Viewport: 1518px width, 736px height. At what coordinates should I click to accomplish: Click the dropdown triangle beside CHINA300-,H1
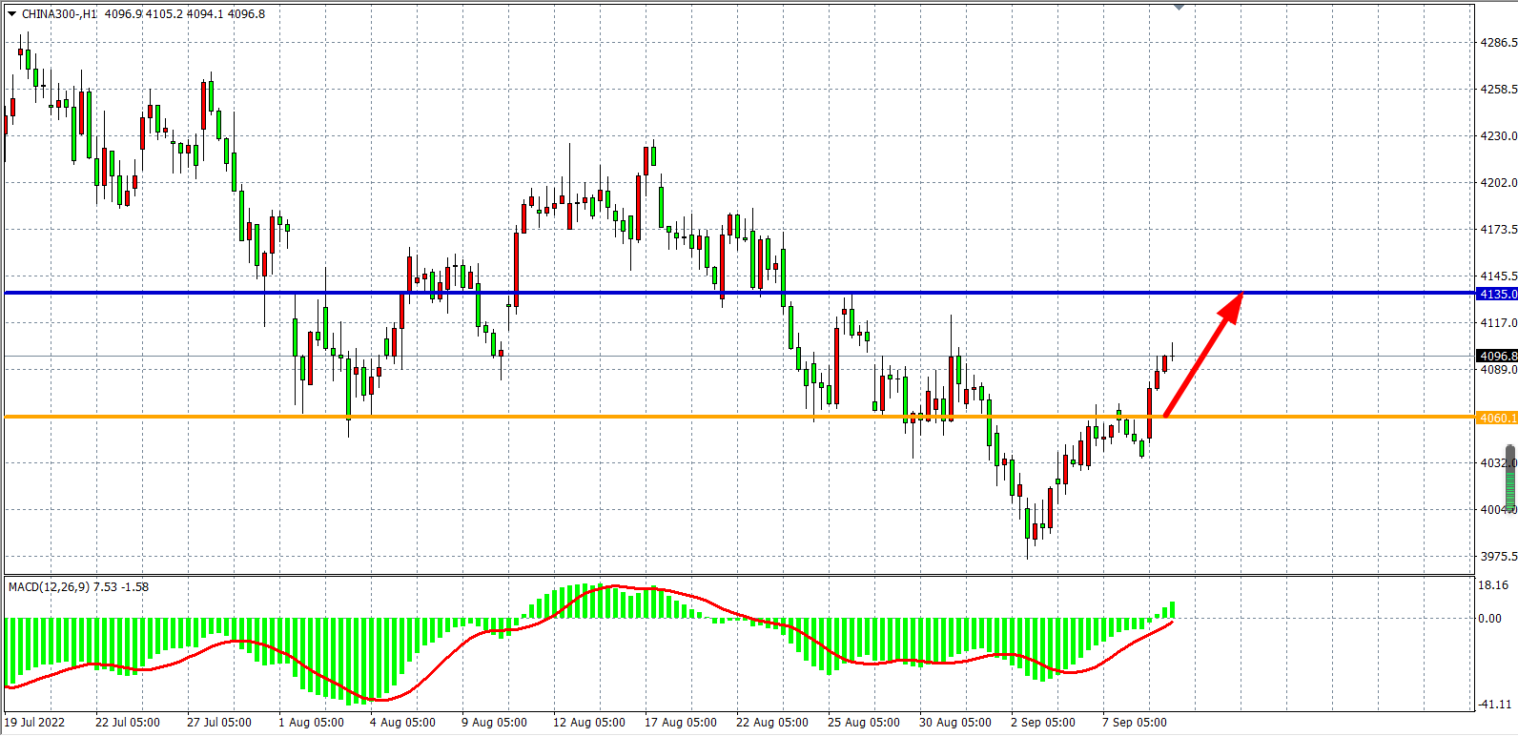pos(12,14)
